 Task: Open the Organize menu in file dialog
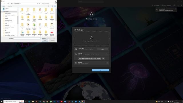coord(4,6)
